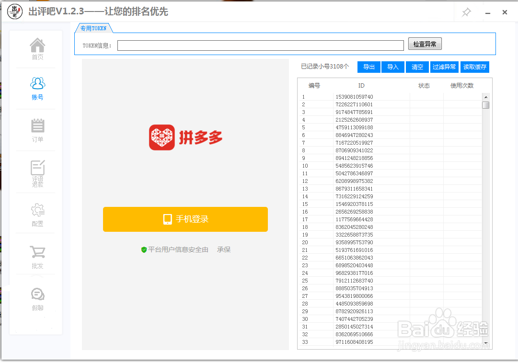Select row with ID 8362045280248
This screenshot has height=363, width=518.
point(391,227)
